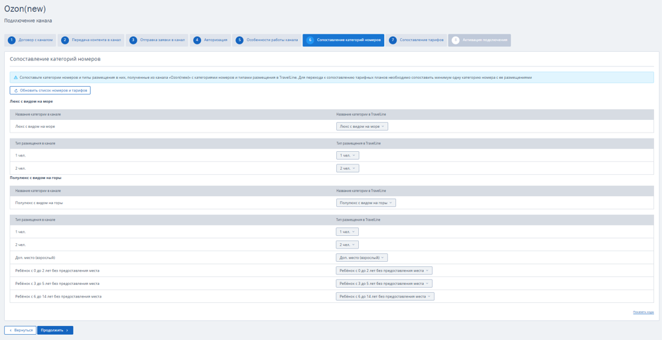Screen dimensions: 662x340
Task: Expand the Доп. место (взрослый) dropdown
Action: pyautogui.click(x=362, y=258)
